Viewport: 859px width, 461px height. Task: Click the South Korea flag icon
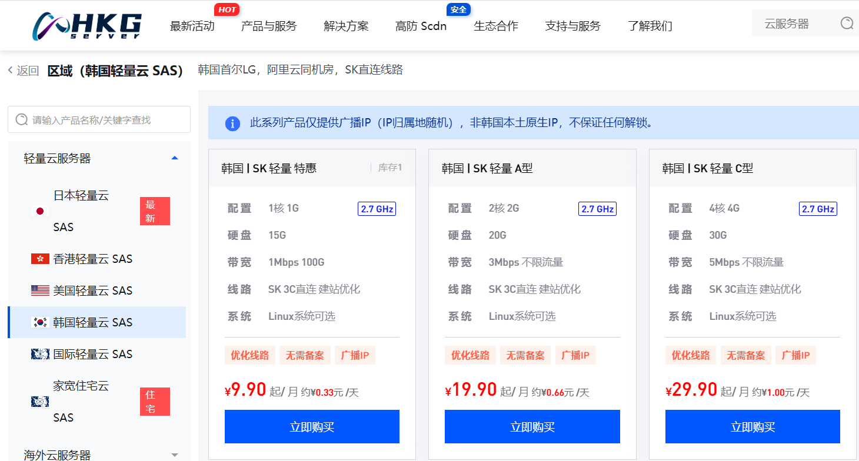(40, 322)
